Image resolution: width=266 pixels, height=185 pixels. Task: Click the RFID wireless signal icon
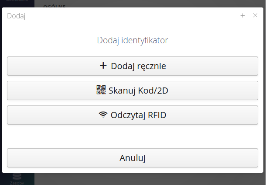coord(103,115)
